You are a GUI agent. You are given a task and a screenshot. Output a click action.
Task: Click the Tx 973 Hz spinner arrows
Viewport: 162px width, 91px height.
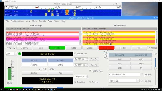pyautogui.click(x=87, y=59)
